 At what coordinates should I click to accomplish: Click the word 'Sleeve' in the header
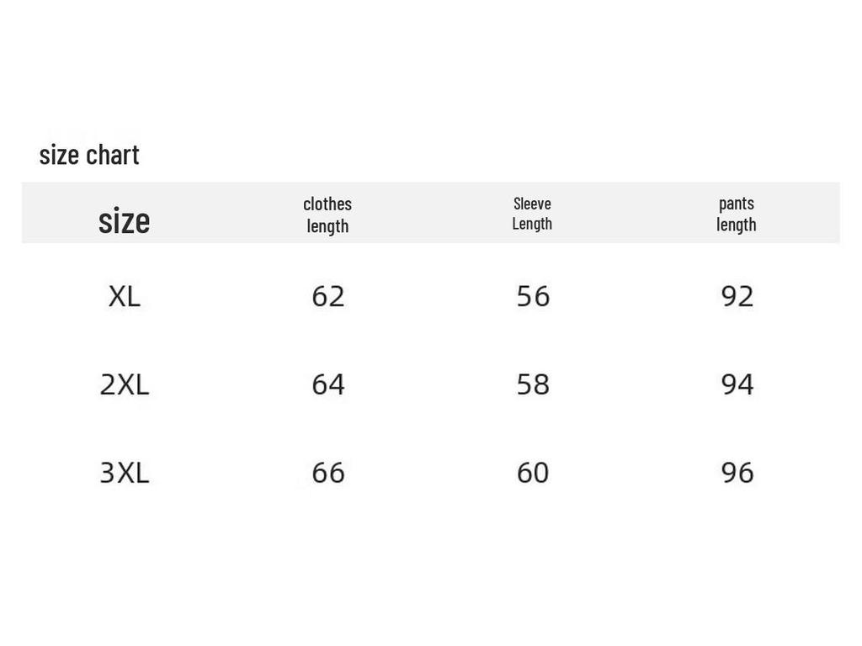(x=532, y=204)
